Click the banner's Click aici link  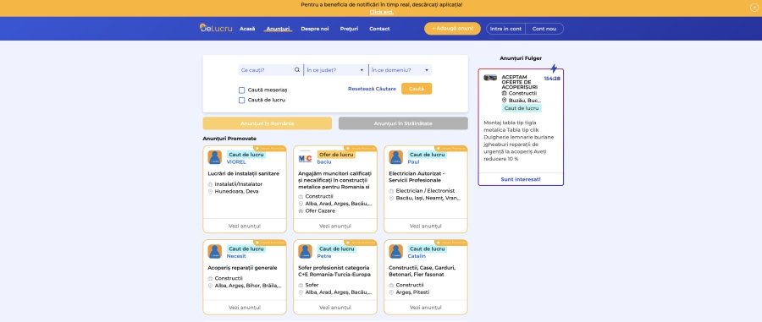coord(381,12)
